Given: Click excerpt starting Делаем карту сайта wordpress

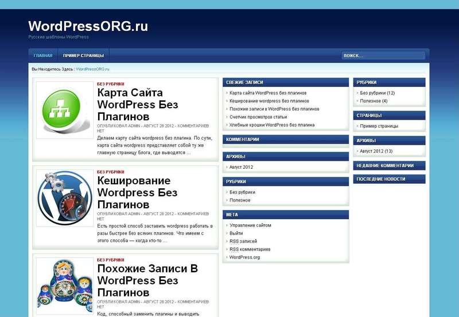Looking at the screenshot, I should pos(154,145).
